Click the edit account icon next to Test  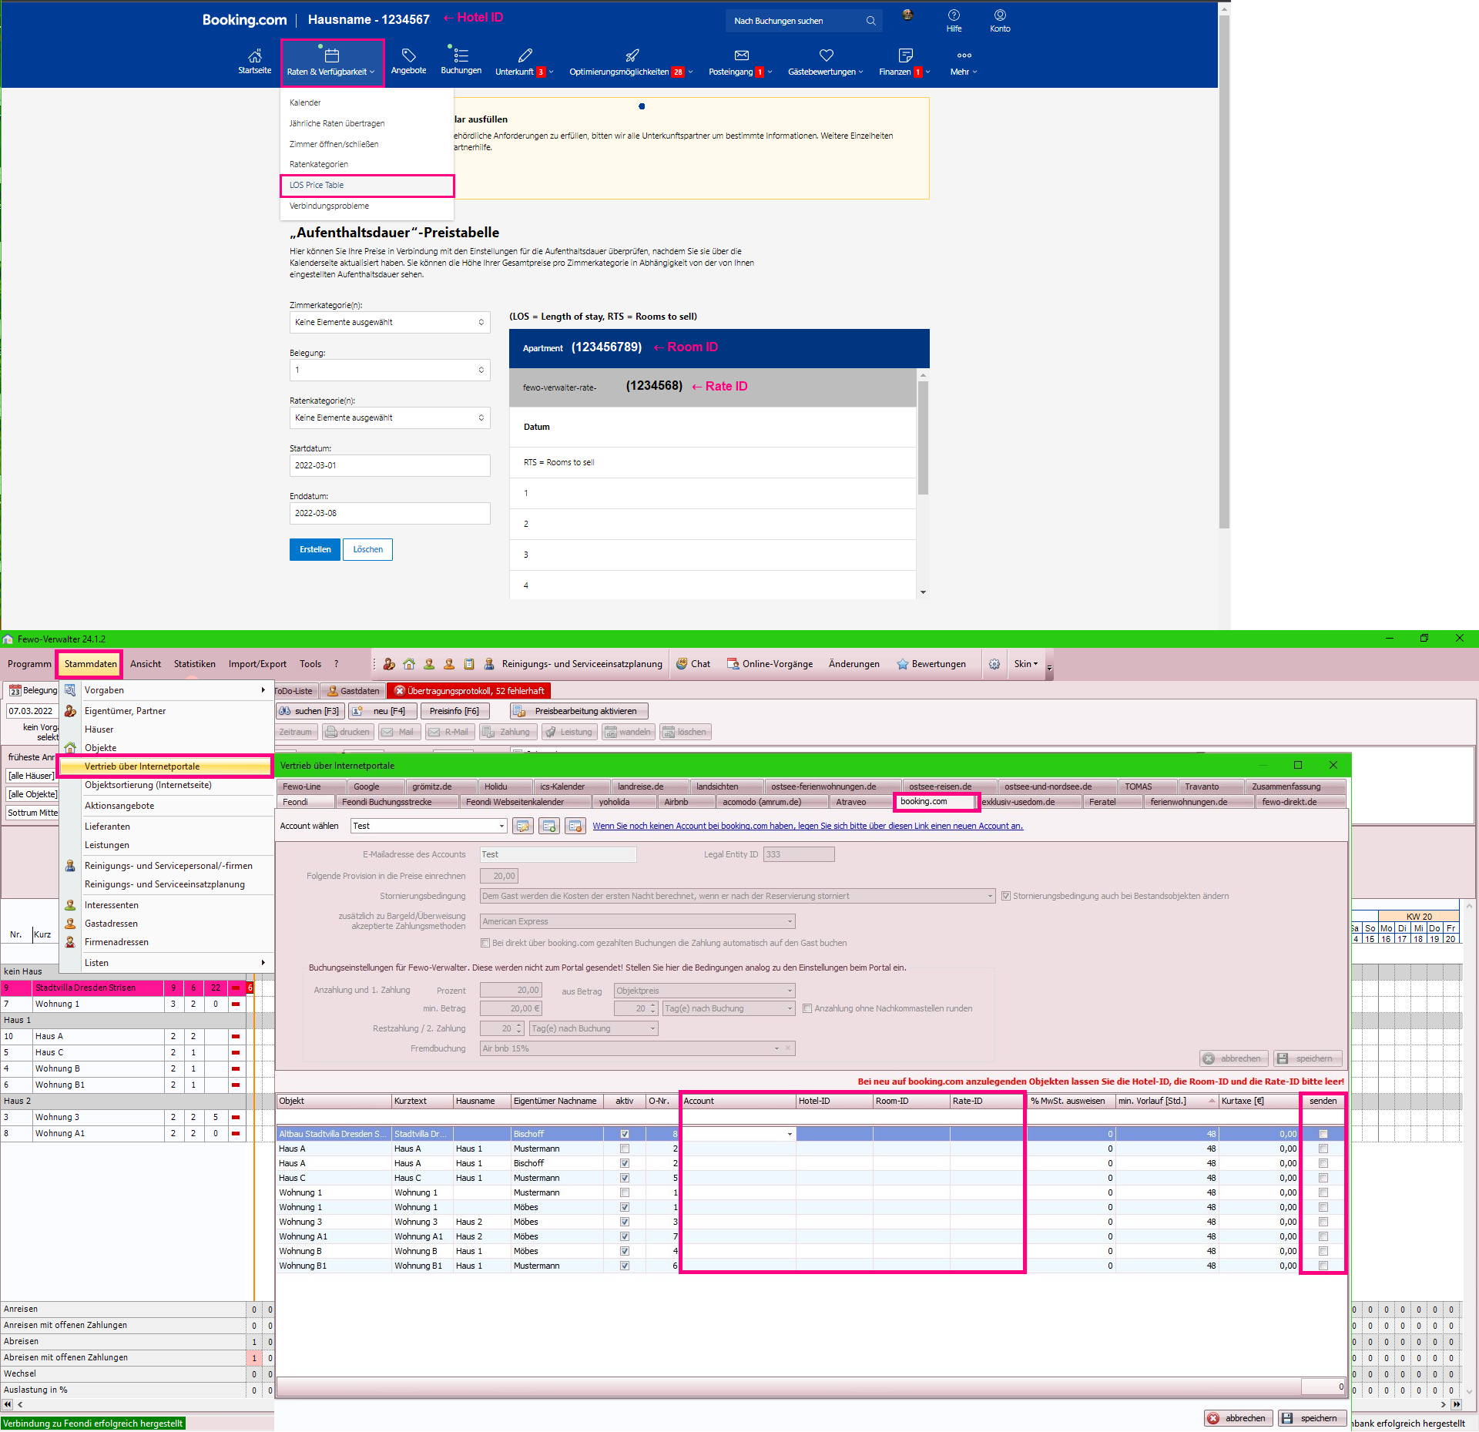(x=523, y=826)
